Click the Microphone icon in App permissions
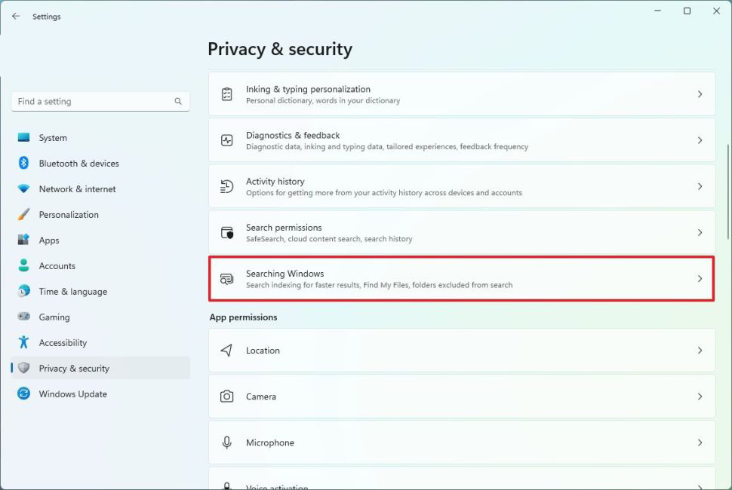 (x=226, y=443)
